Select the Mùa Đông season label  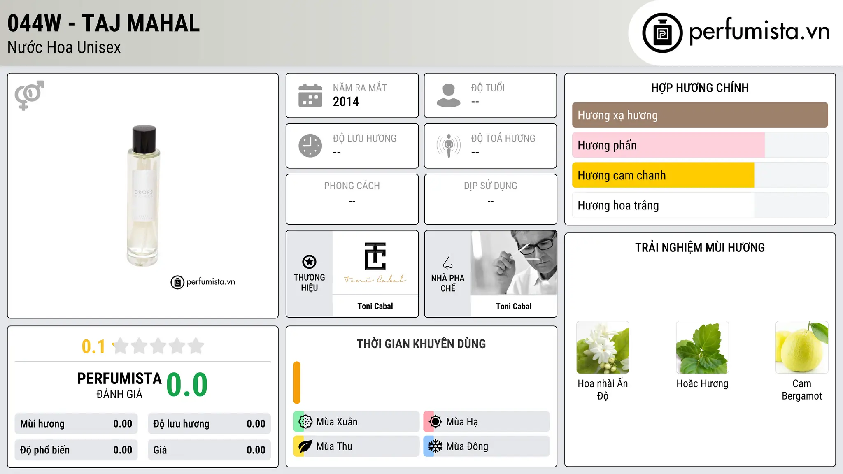[x=467, y=446]
